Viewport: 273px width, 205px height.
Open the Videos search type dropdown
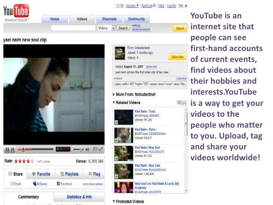click(106, 28)
